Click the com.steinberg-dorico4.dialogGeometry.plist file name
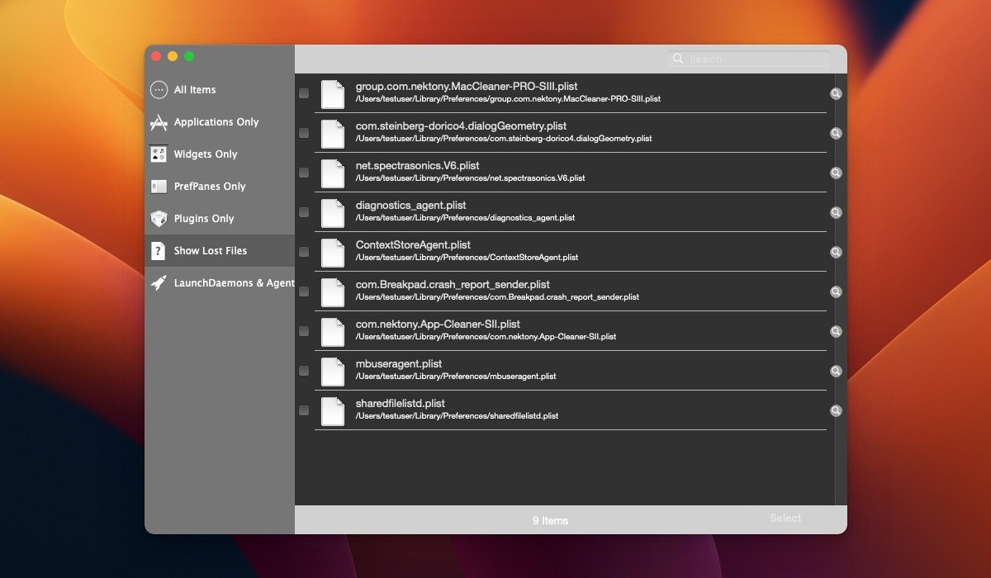The image size is (991, 578). 461,126
